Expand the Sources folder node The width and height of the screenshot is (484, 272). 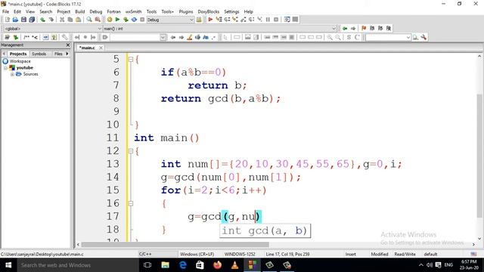(12, 74)
